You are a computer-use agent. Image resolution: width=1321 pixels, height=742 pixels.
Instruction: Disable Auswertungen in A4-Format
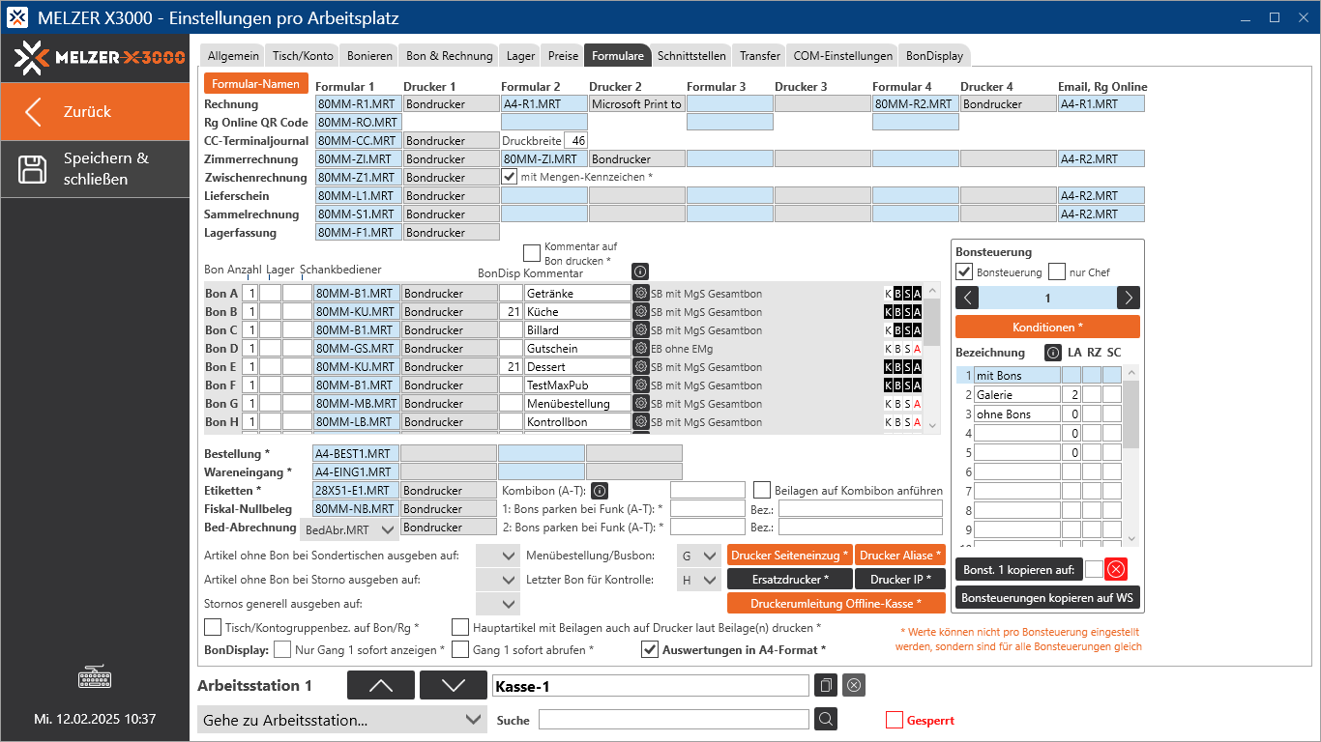click(650, 649)
